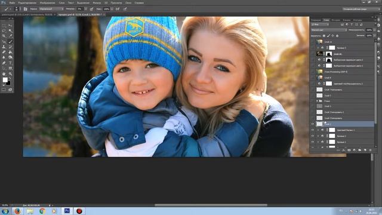Click the layer style fx icon
Screen dimensions: 382x215
(344, 150)
